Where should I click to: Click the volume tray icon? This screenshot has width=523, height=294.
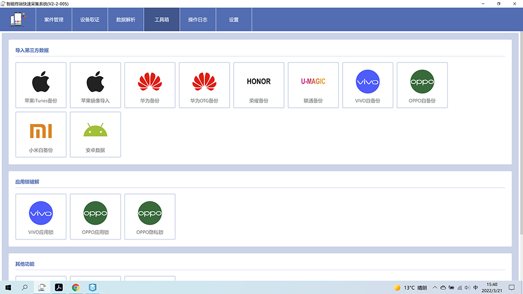click(467, 288)
